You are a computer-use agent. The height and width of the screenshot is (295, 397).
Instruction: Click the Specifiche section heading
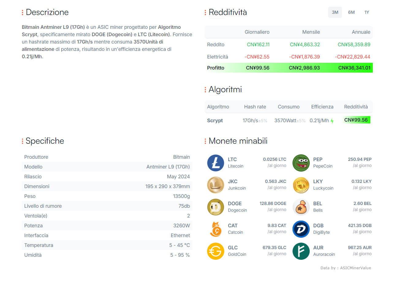[45, 141]
